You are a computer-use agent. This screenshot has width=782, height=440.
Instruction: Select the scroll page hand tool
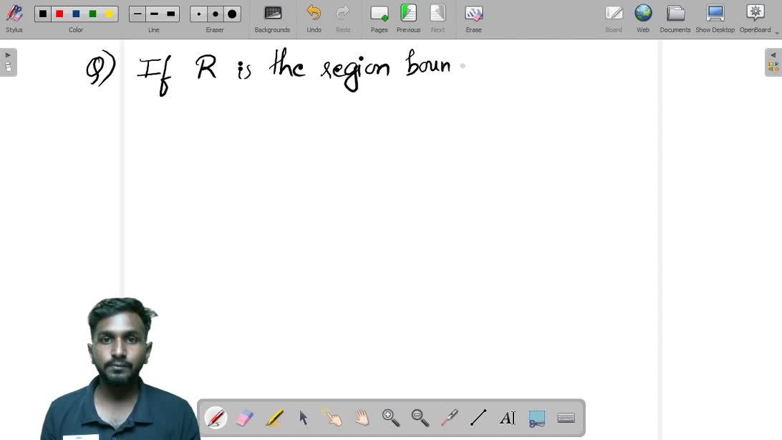tap(362, 418)
